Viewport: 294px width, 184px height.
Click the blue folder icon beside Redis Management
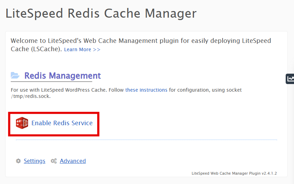(15, 76)
